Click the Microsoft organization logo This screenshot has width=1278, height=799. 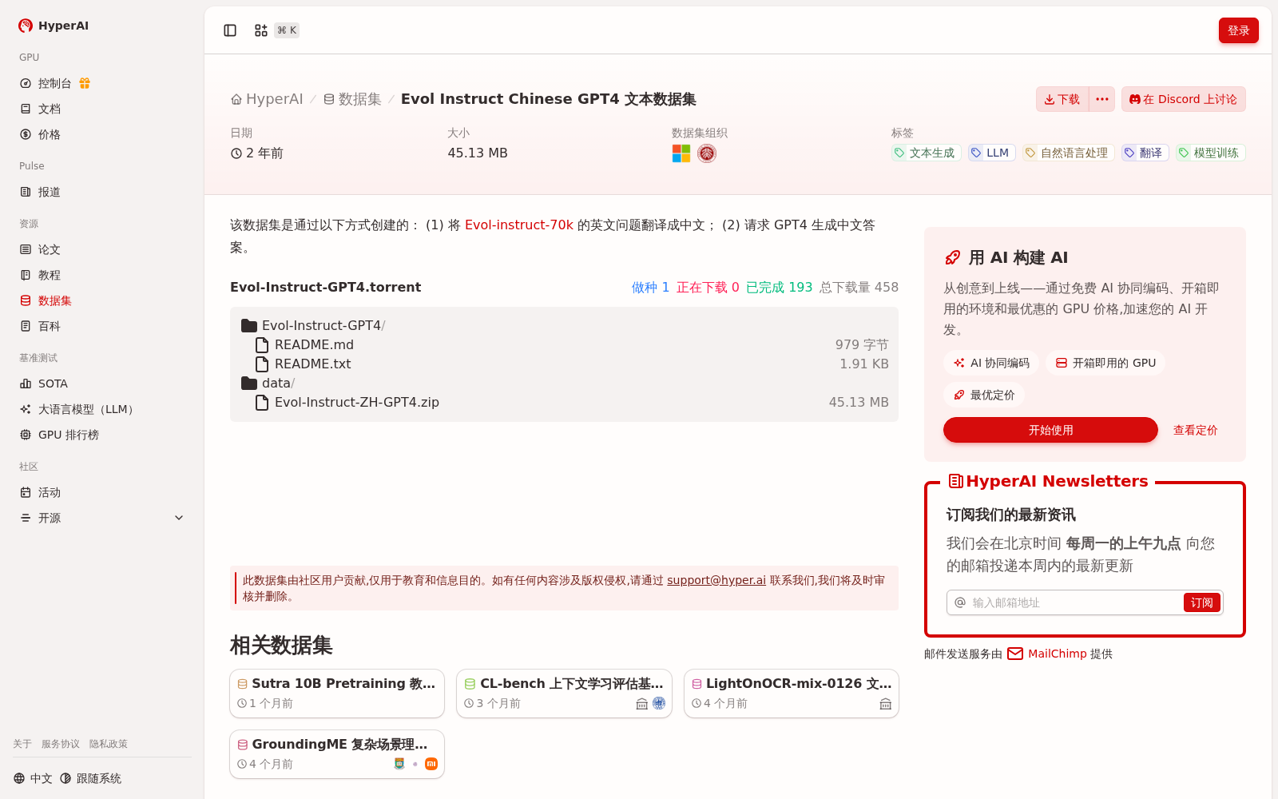tap(681, 153)
